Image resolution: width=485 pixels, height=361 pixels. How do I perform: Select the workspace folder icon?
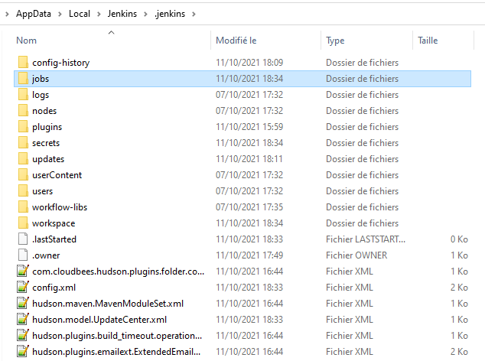(22, 223)
